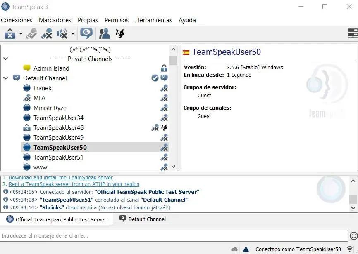Select user TeamSpeakUser46
This screenshot has width=358, height=254.
(58, 127)
